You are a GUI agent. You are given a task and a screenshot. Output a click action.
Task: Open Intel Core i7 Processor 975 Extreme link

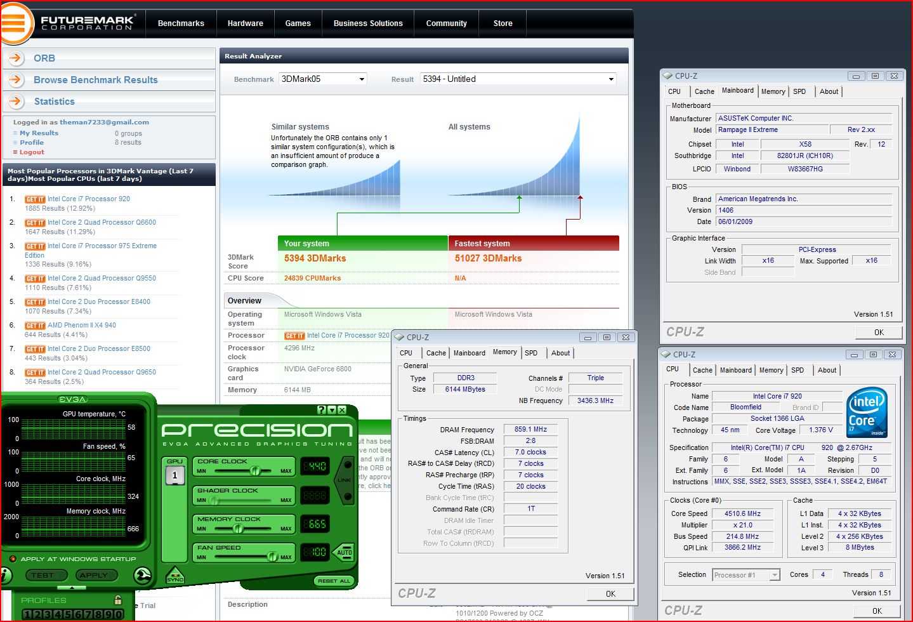click(91, 250)
